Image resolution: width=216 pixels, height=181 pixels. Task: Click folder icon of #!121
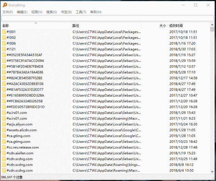4,49
